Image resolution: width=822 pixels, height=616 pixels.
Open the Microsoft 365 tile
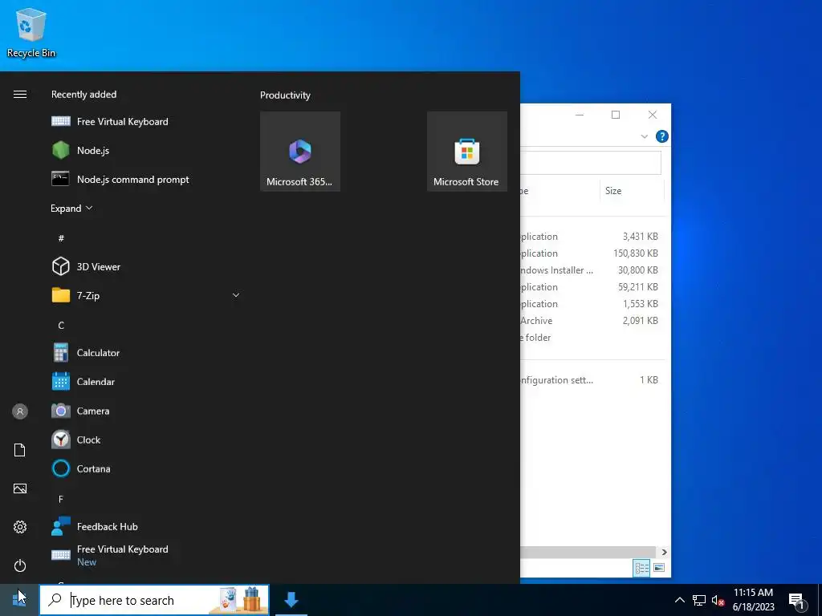300,152
